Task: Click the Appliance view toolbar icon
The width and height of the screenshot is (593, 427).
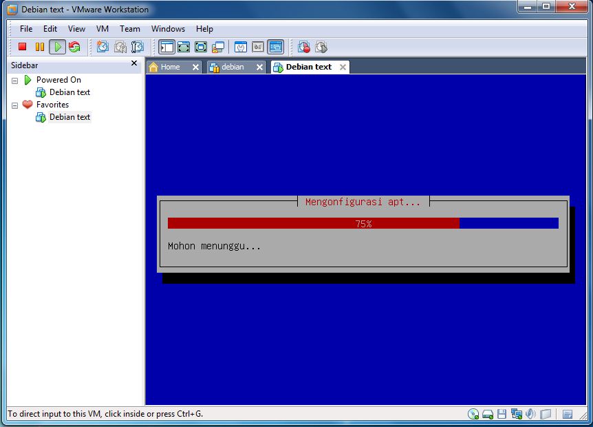Action: 258,47
